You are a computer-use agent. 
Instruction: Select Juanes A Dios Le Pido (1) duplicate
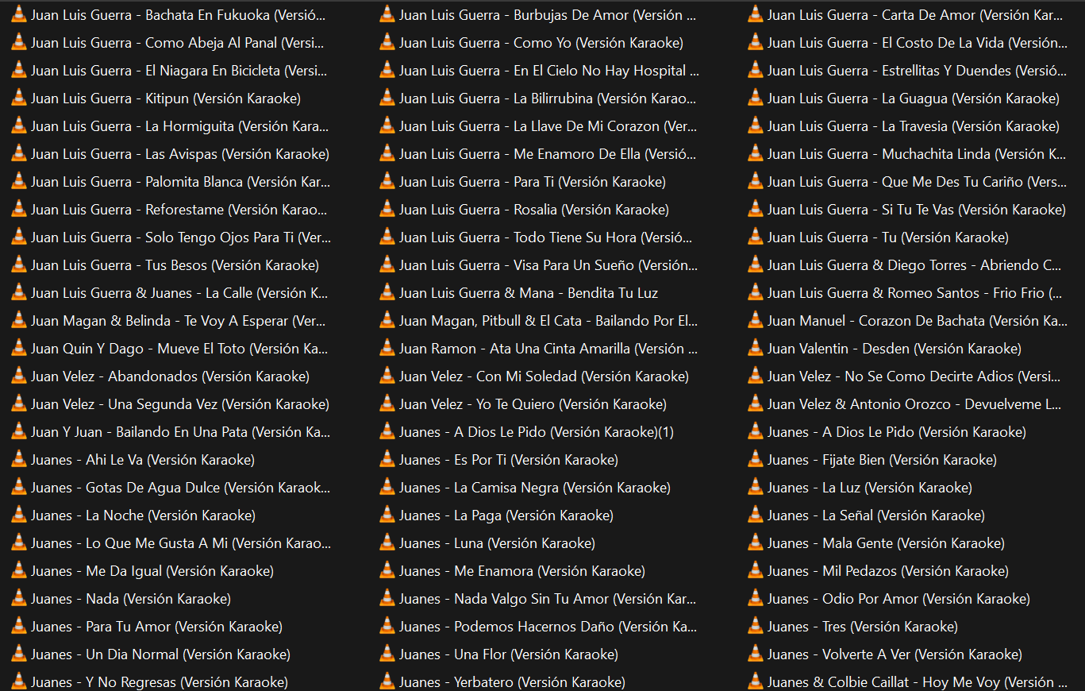point(537,432)
